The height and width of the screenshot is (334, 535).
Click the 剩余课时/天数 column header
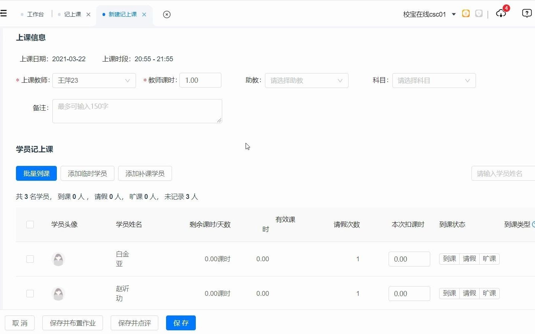pyautogui.click(x=210, y=225)
